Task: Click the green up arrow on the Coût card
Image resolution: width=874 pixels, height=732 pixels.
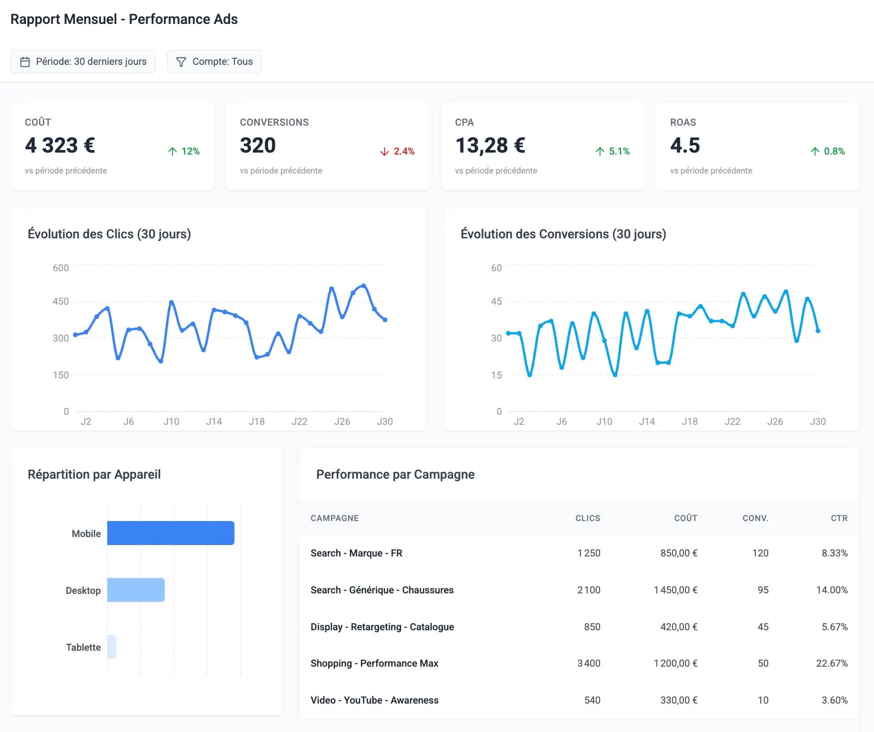Action: [173, 152]
